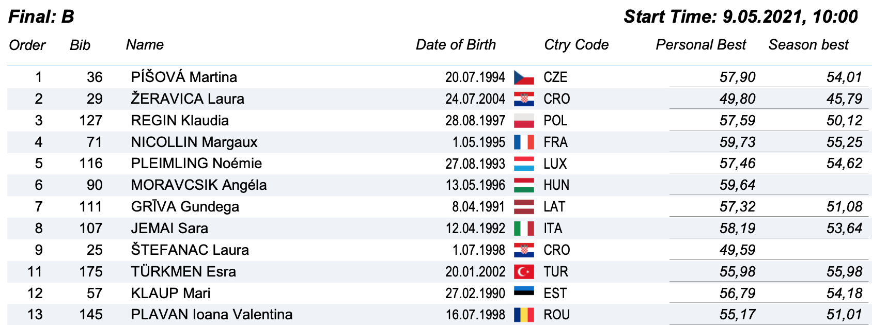Click the Polish flag icon beside POL
Screen dimensions: 872x325
click(524, 121)
